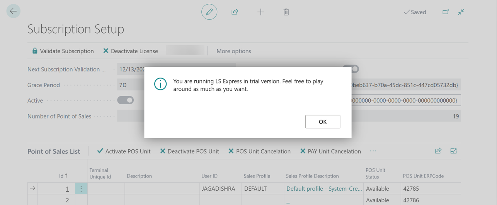
Task: Go back with the arrow button
Action: (14, 11)
